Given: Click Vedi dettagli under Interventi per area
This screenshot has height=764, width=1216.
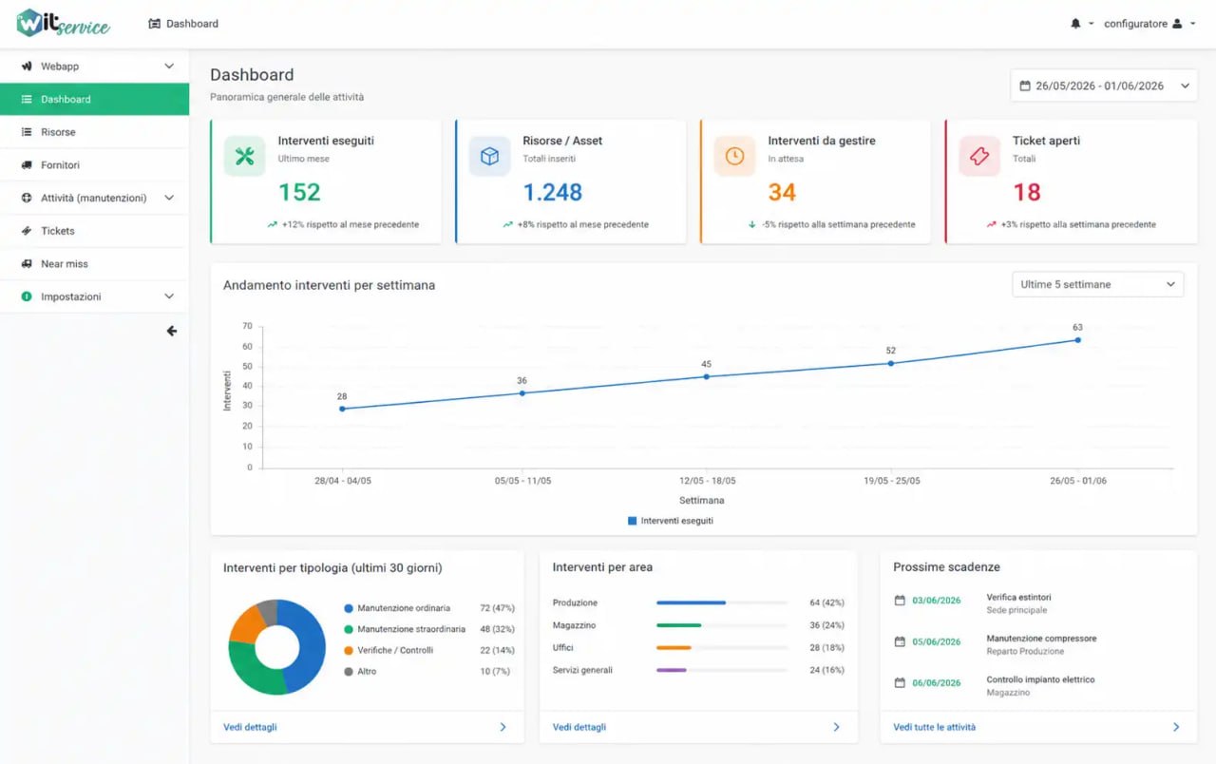Looking at the screenshot, I should [579, 727].
